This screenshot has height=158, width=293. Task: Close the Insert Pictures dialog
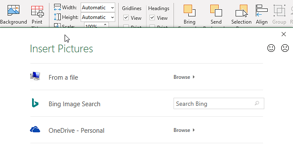(284, 34)
